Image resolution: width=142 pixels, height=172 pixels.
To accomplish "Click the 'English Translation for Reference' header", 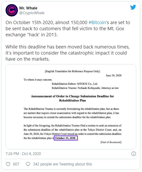I will point(72,71).
